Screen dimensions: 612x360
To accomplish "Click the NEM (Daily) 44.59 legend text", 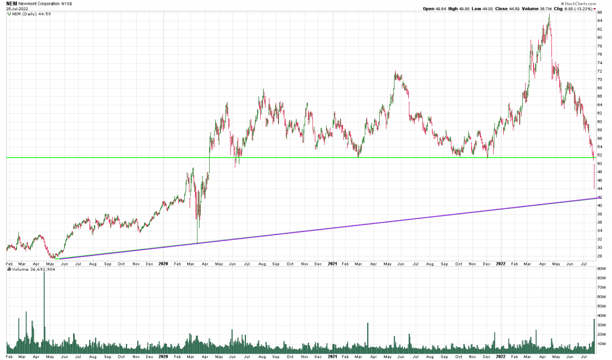I will pyautogui.click(x=29, y=14).
